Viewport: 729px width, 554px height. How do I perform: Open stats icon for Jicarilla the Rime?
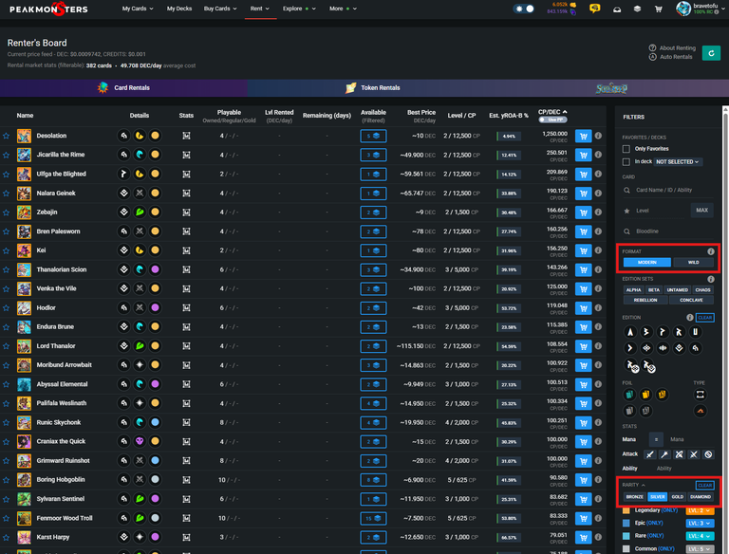(x=186, y=155)
